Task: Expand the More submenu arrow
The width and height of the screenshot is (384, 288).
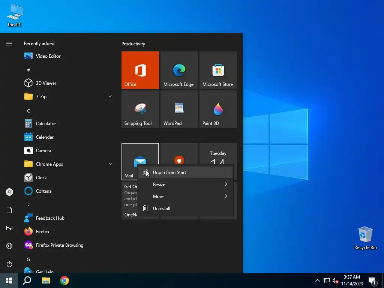Action: pos(225,196)
